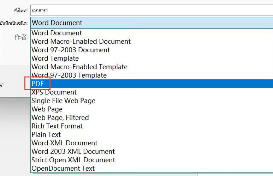Pick Word 97-2003 Template format
Image resolution: width=273 pixels, height=176 pixels.
tap(152, 75)
